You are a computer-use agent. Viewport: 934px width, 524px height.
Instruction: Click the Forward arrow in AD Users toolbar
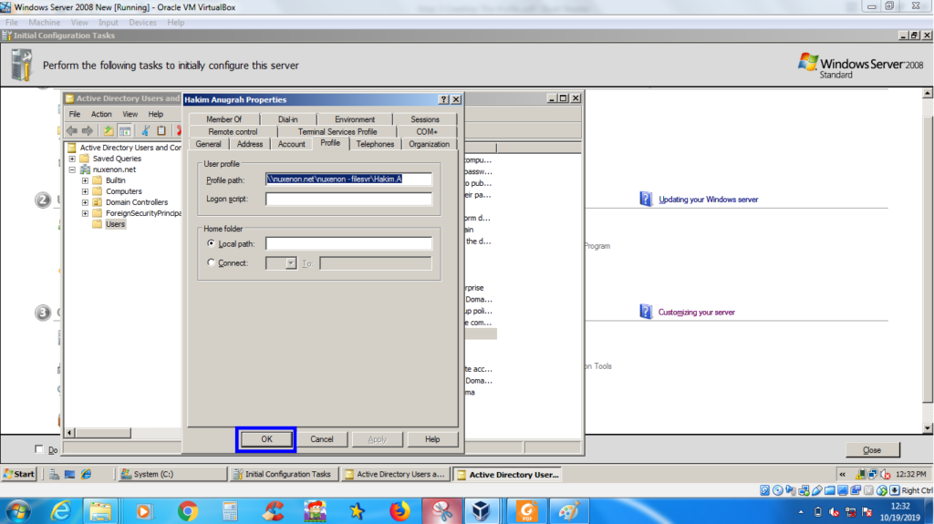(88, 130)
